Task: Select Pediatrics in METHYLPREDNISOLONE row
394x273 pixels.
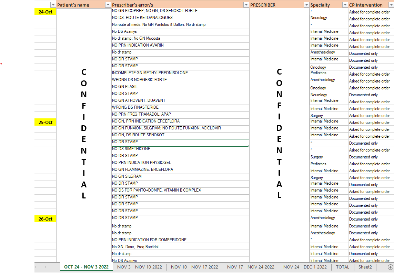Action: [x=329, y=74]
